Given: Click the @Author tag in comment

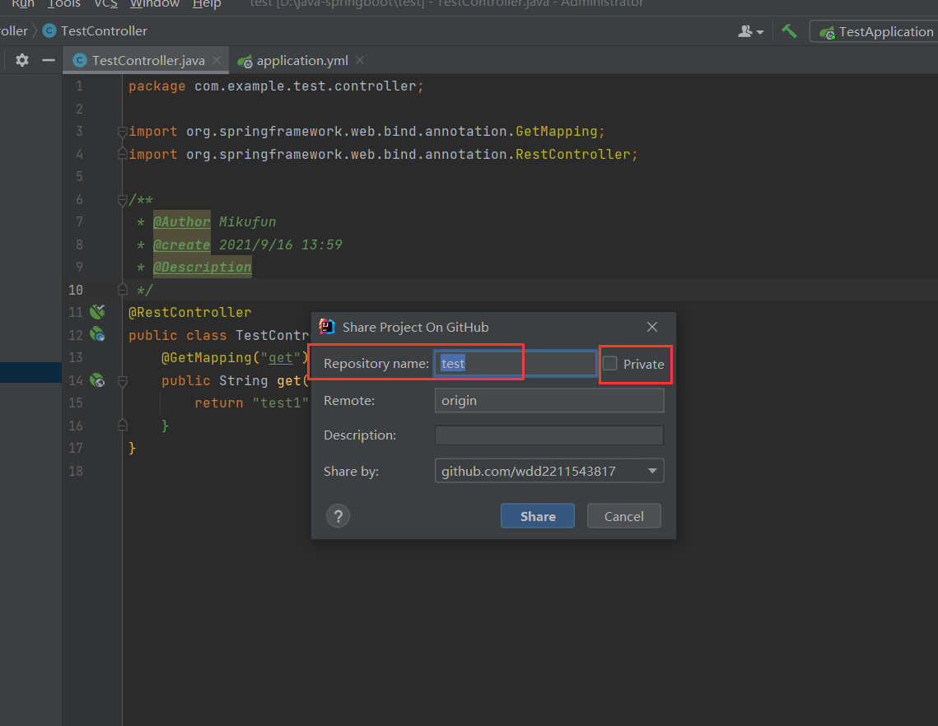Looking at the screenshot, I should (182, 222).
